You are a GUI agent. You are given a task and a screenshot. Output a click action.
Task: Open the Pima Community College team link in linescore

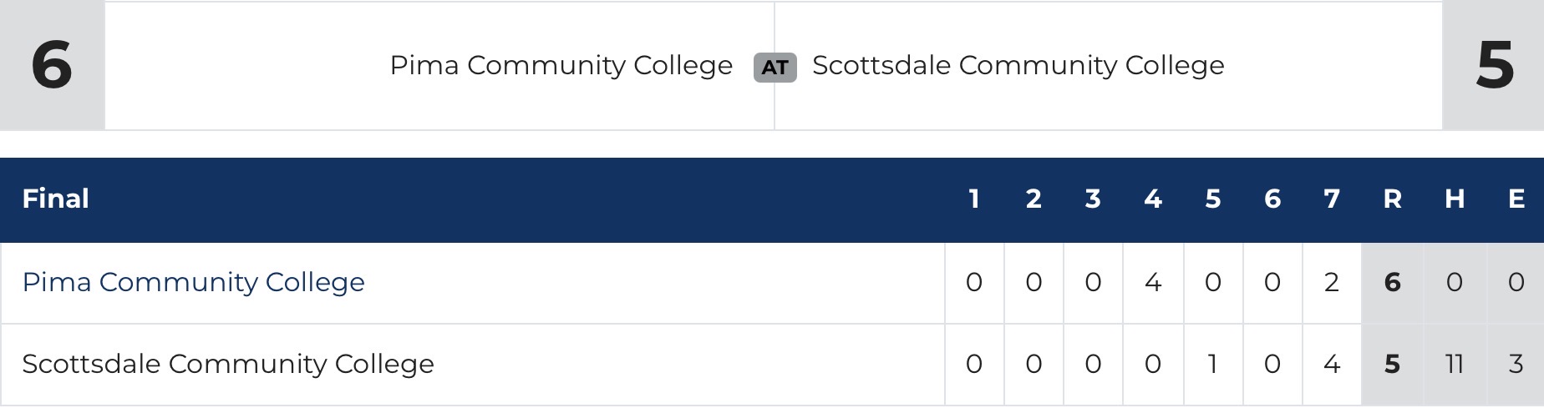193,283
